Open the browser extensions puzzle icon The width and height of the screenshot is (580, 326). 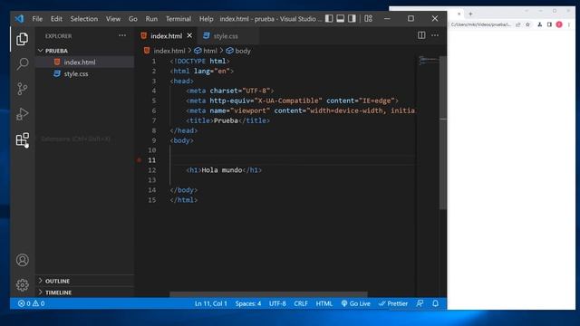[x=540, y=24]
